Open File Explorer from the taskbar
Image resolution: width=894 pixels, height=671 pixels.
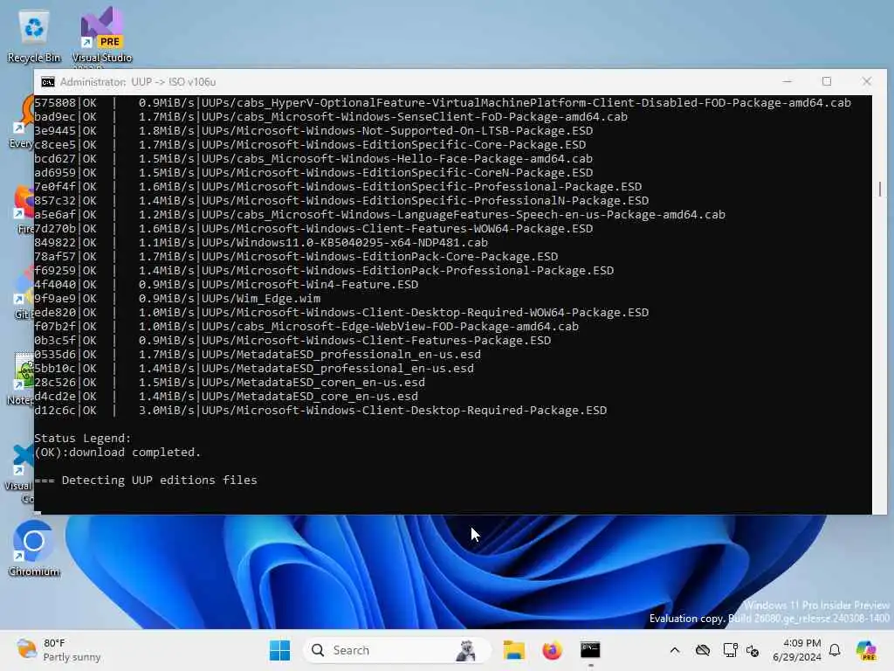(513, 650)
